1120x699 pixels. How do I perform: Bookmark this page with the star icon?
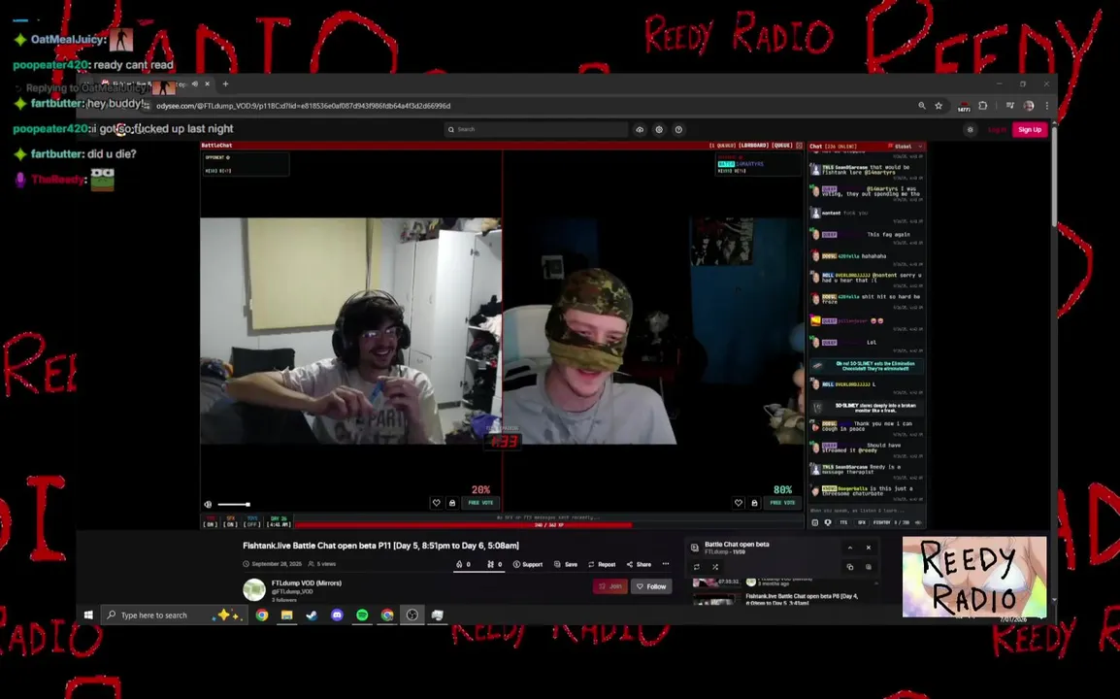click(x=939, y=106)
